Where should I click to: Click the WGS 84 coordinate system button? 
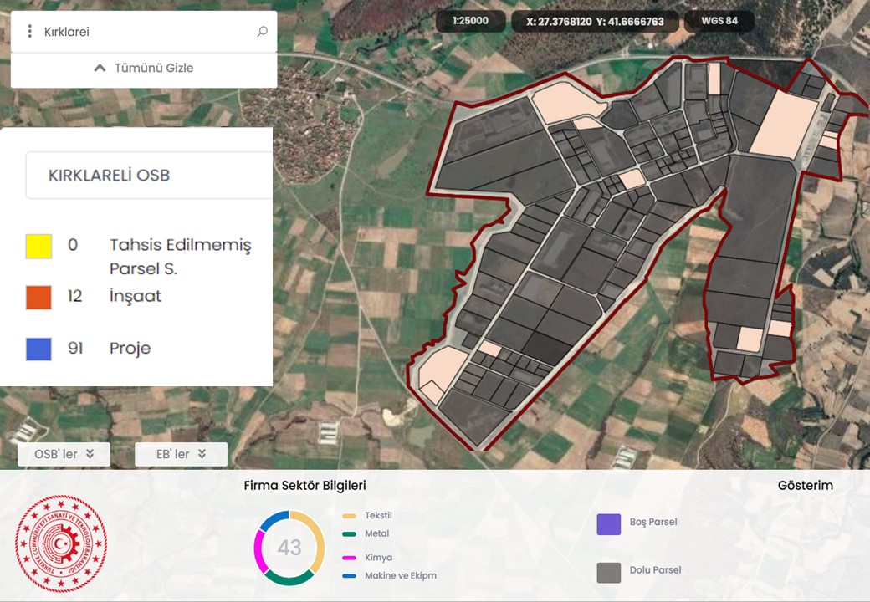click(x=719, y=21)
